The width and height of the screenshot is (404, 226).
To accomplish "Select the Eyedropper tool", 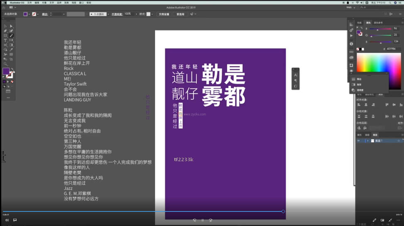I will tap(11, 50).
